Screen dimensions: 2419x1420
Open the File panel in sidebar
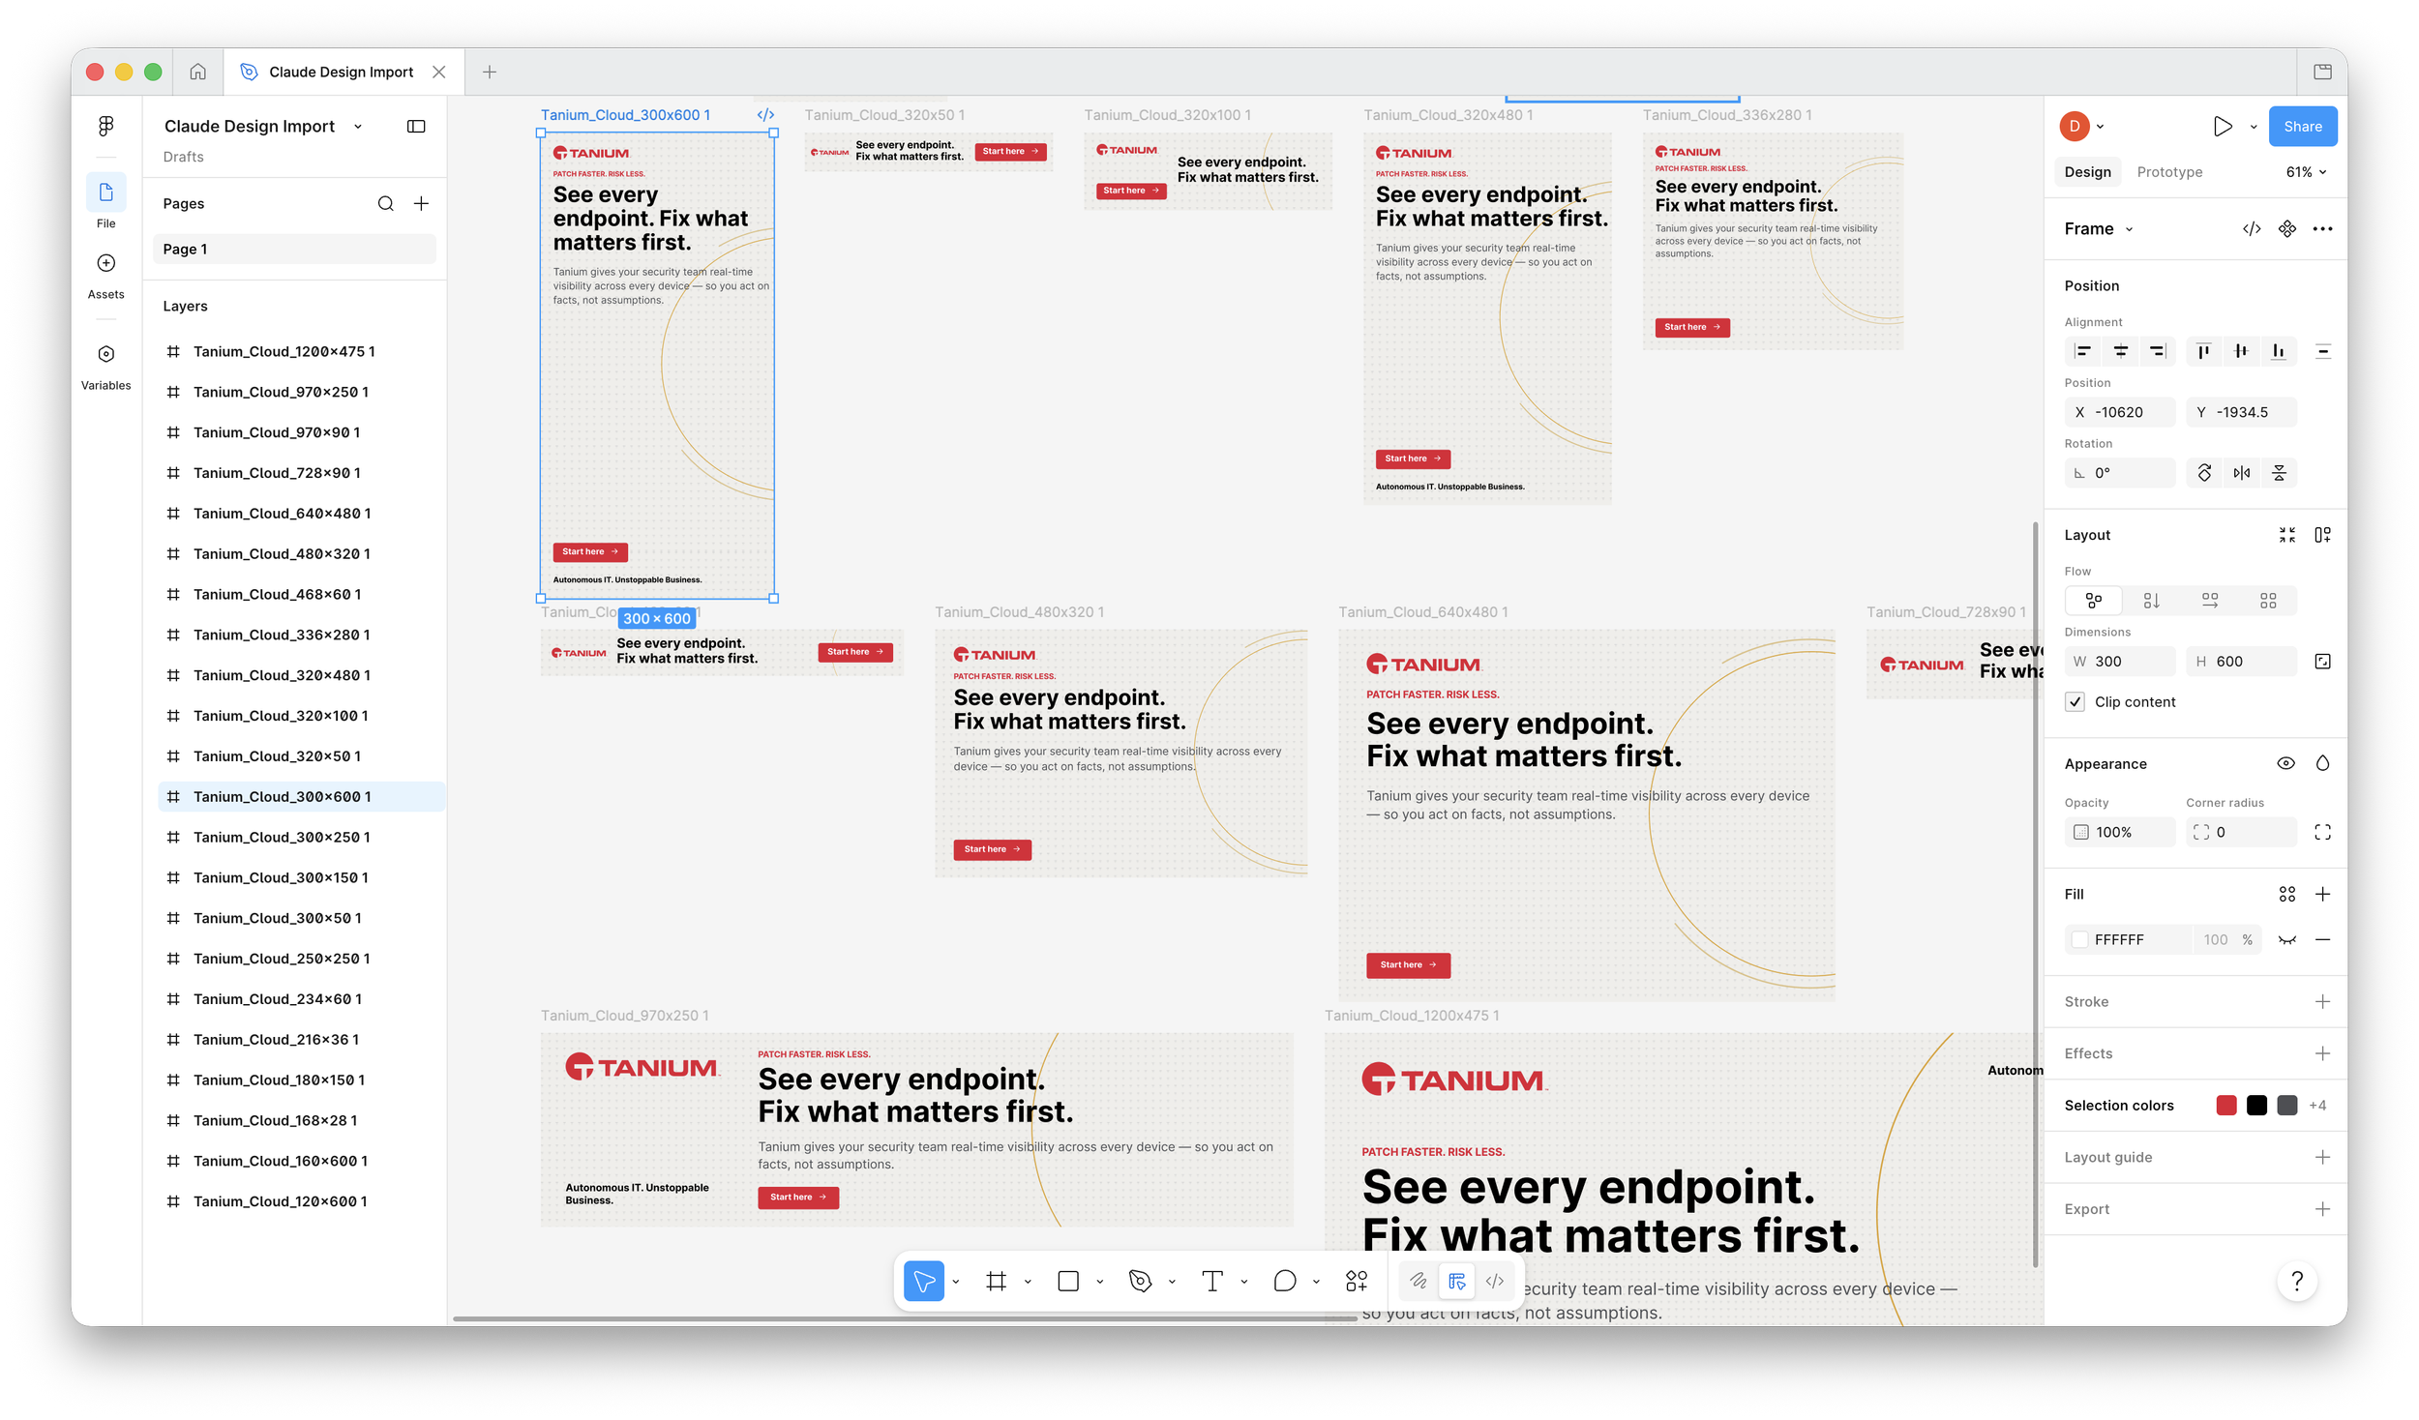click(106, 201)
